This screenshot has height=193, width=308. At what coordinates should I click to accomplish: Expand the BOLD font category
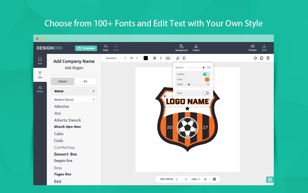(74, 91)
